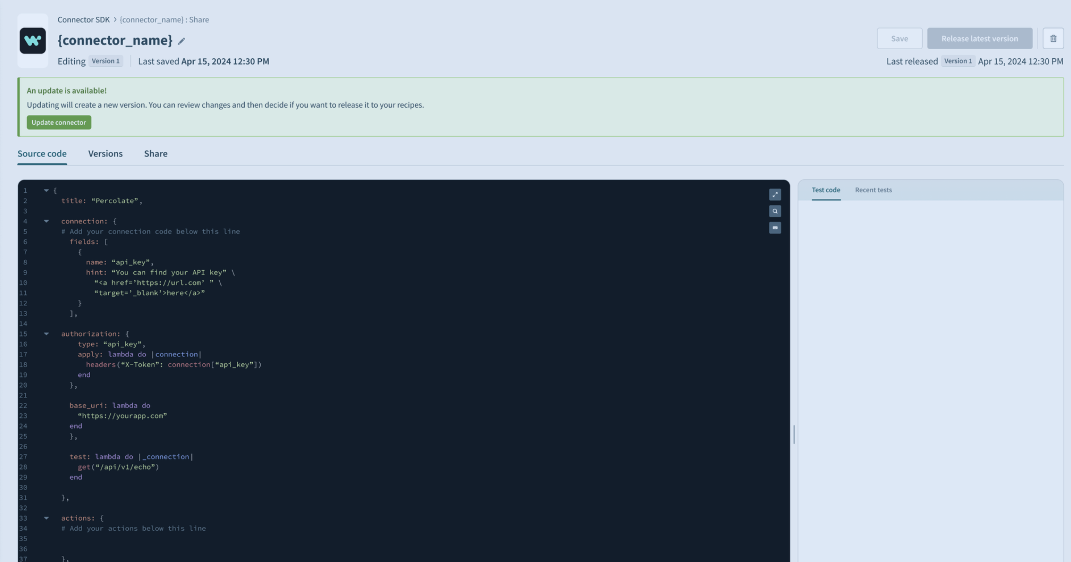Collapse the connection block fold arrow

tap(46, 221)
